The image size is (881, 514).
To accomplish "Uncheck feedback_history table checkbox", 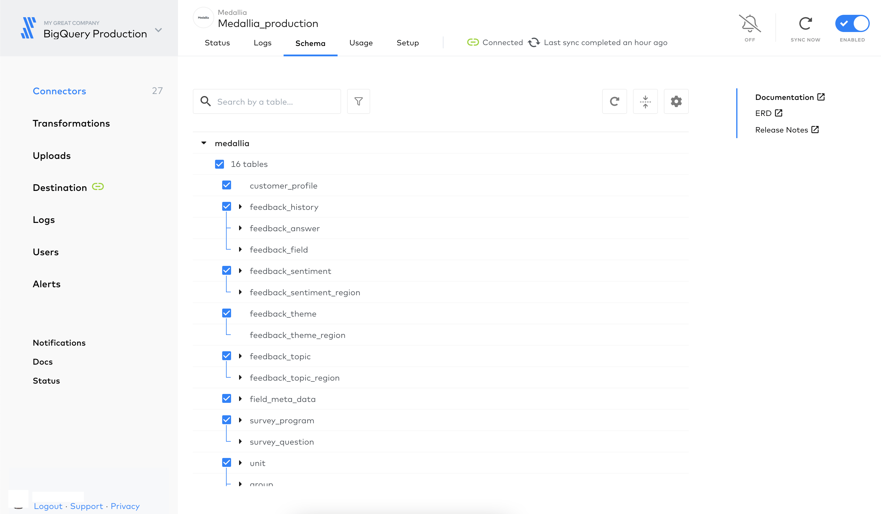I will (x=227, y=207).
